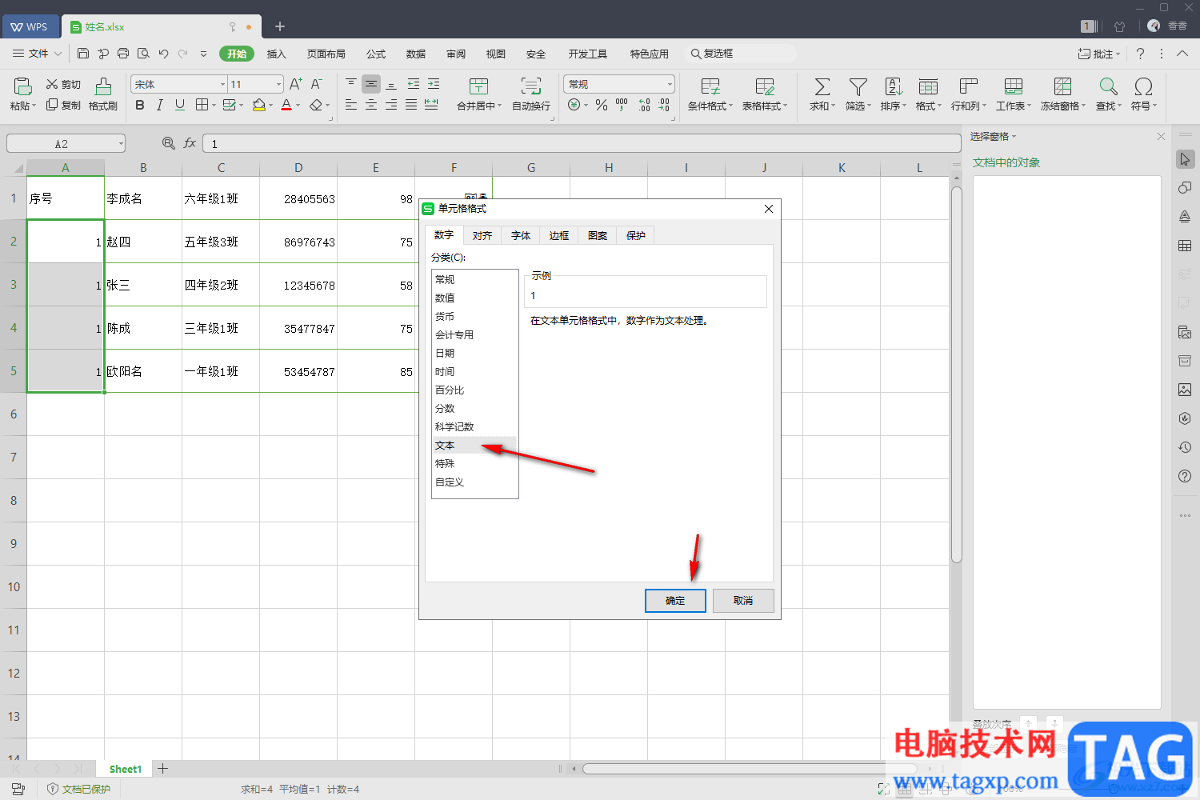The height and width of the screenshot is (800, 1200).
Task: Click cell containing 欧阳名
Action: tap(143, 371)
